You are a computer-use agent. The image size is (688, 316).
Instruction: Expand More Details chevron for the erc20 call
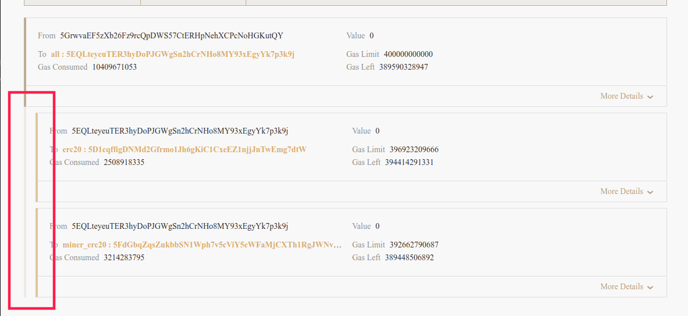(650, 192)
